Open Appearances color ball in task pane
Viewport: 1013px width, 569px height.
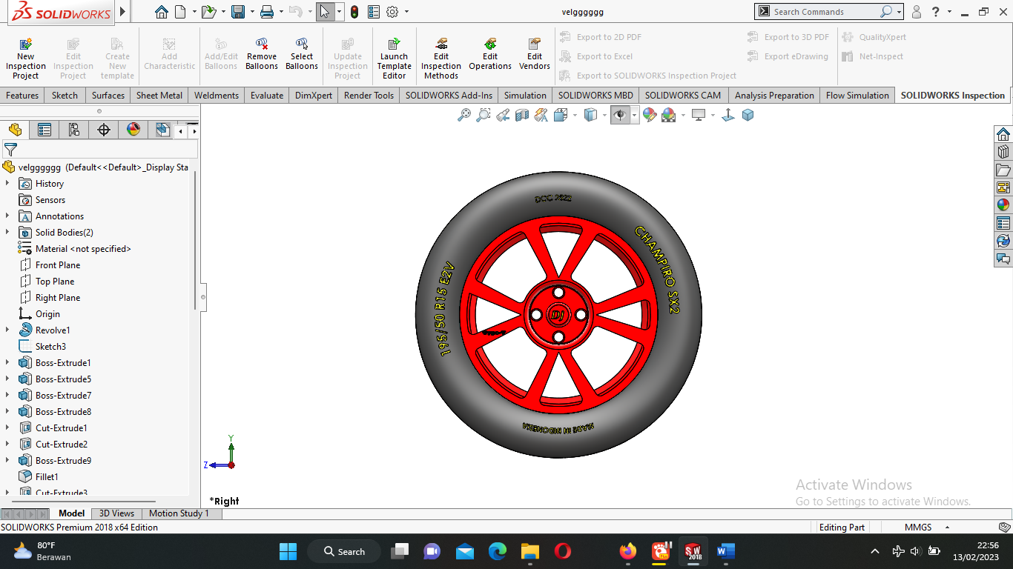pyautogui.click(x=1003, y=205)
